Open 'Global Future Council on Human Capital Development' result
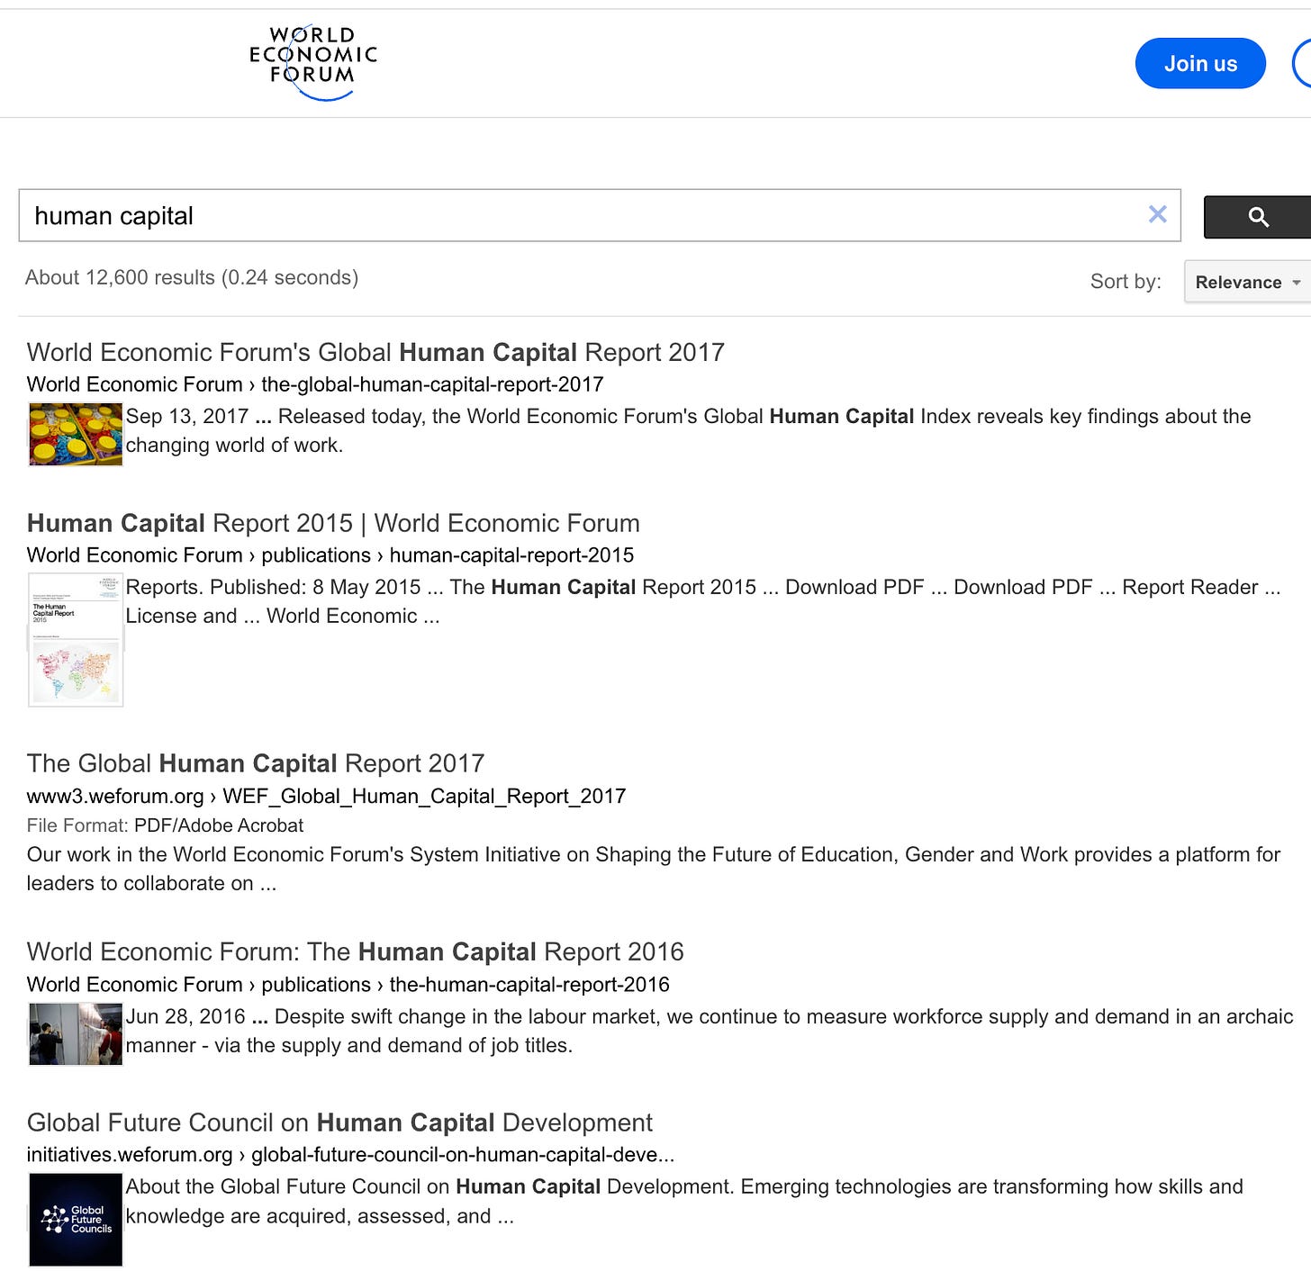 coord(339,1122)
